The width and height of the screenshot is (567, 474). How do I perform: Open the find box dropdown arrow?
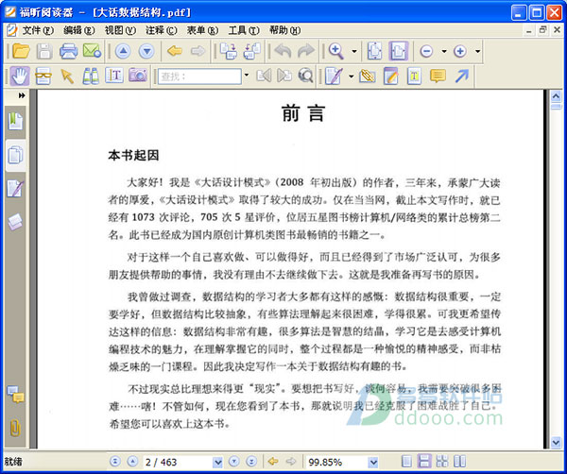point(247,76)
